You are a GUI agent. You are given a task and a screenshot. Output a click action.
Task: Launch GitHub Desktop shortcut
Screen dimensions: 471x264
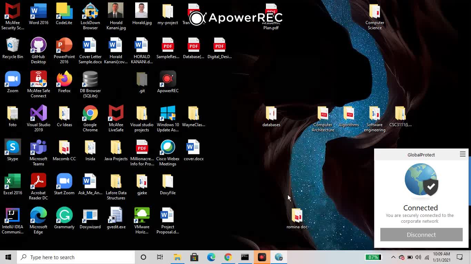[38, 50]
